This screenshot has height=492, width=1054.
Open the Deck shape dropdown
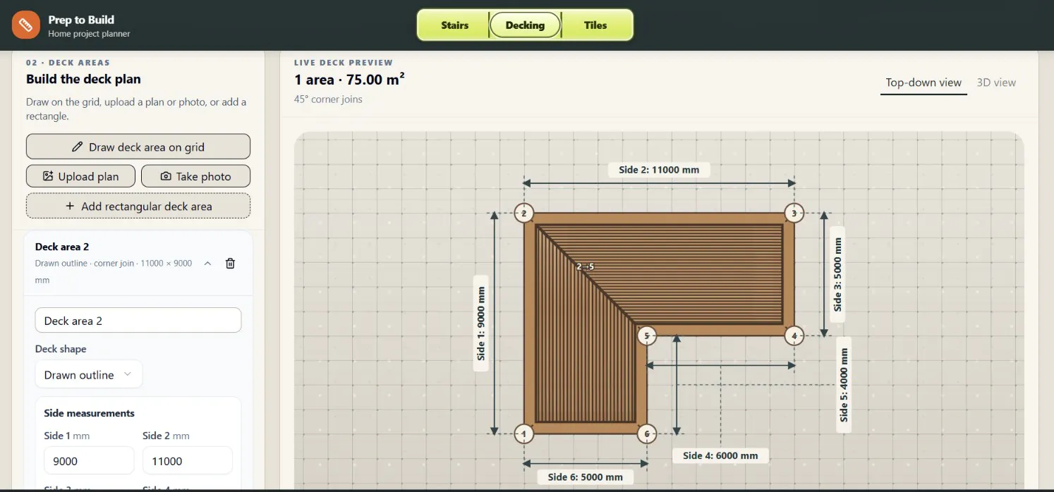89,374
